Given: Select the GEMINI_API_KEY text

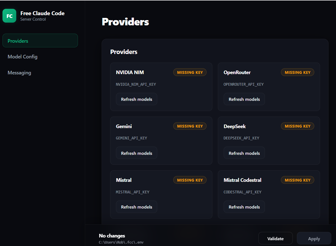Looking at the screenshot, I should coord(132,138).
